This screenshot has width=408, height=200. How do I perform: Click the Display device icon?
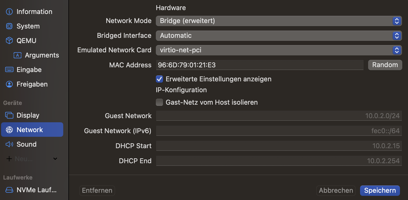tap(9, 115)
